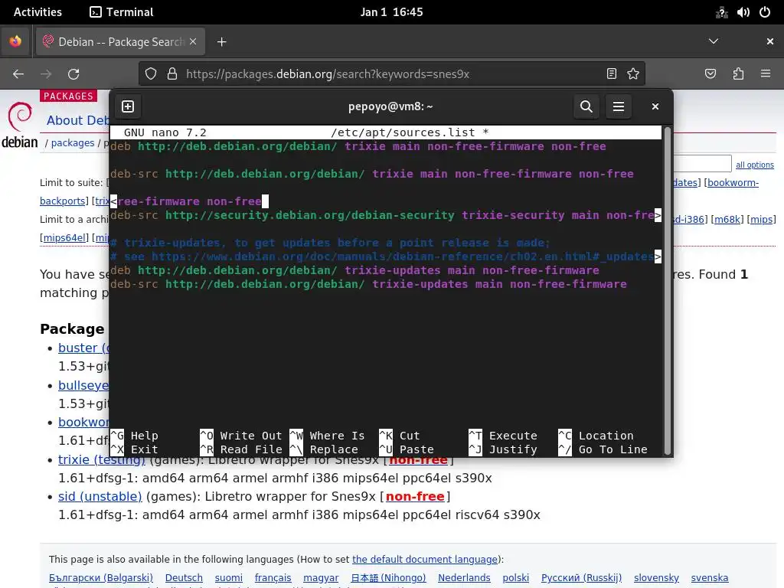Click the PACKAGES red label
Screen dimensions: 784x588
(x=68, y=96)
